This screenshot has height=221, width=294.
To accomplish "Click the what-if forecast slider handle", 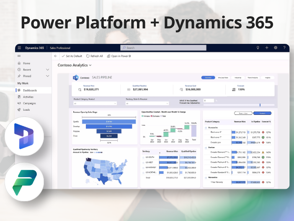I will click(260, 105).
